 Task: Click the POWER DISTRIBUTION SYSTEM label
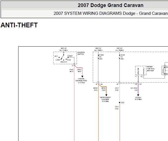(x=81, y=81)
